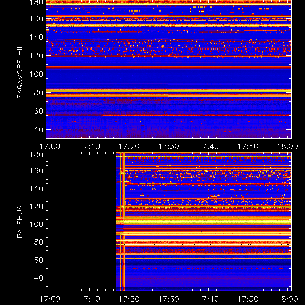Select the 40 tick label on Palehua axis
The width and height of the screenshot is (305, 305).
click(39, 278)
